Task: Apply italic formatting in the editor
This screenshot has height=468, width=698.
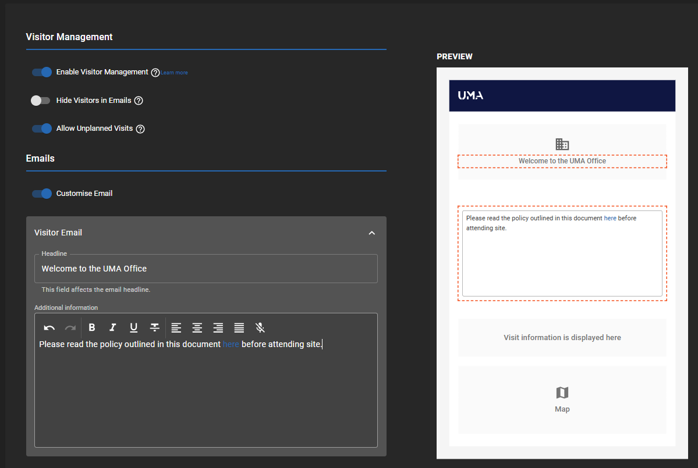Action: pyautogui.click(x=112, y=327)
